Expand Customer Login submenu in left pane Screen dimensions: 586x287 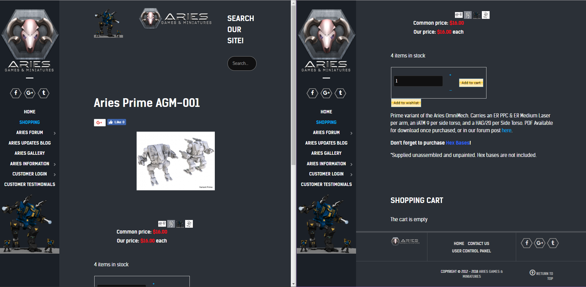click(x=55, y=175)
